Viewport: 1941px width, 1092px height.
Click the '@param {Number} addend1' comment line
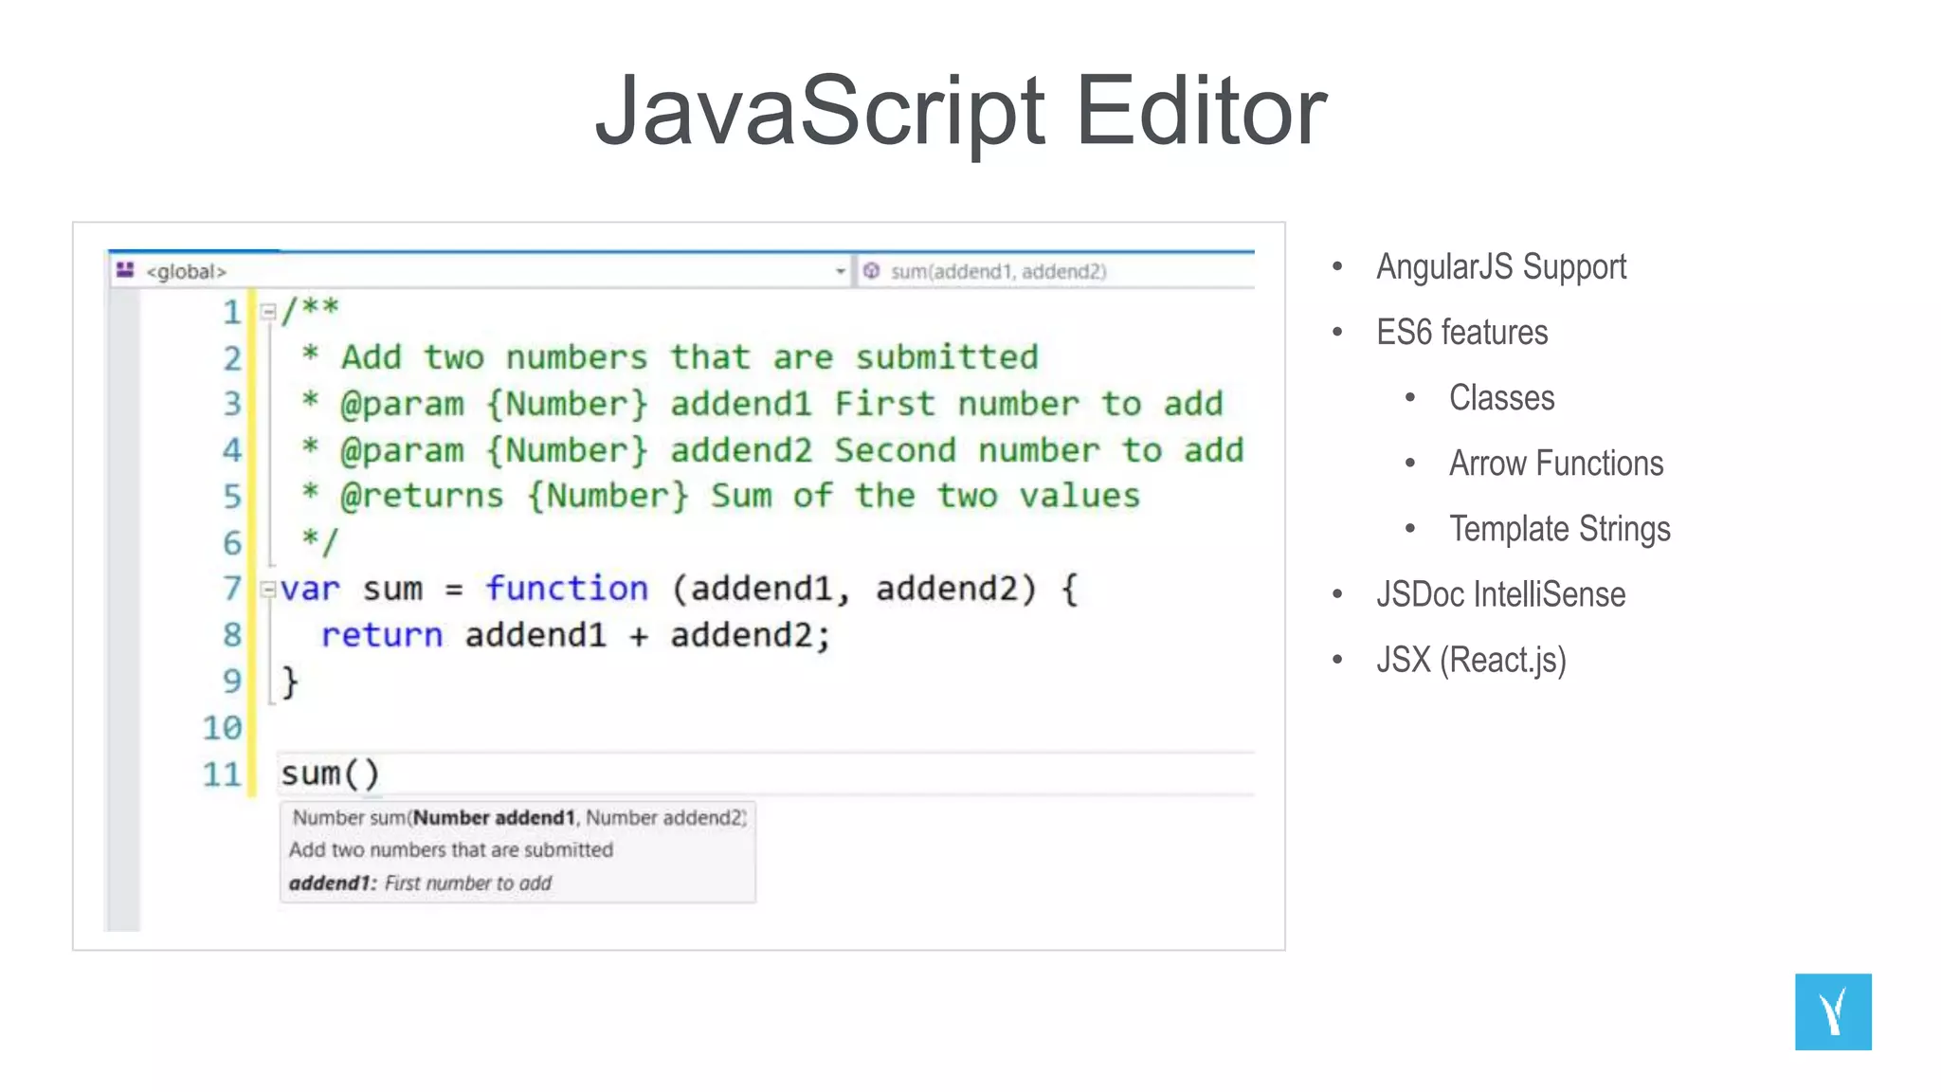763,404
